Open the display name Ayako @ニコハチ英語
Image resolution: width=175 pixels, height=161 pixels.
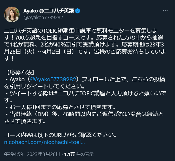[49, 11]
